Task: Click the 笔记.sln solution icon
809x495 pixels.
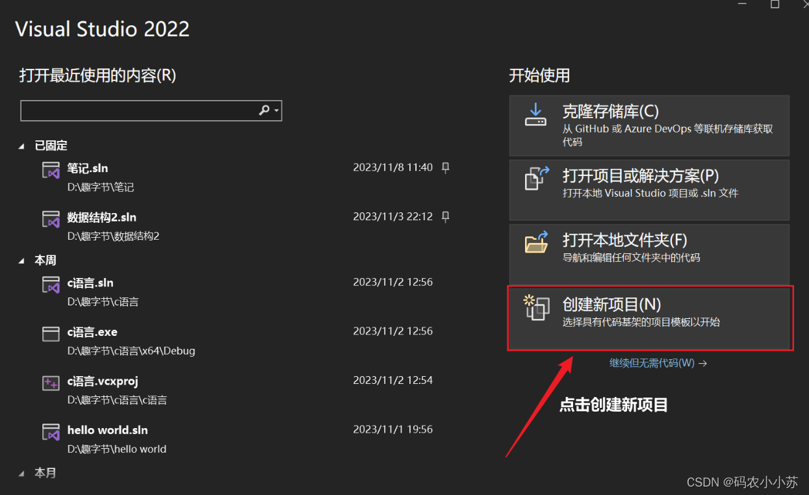Action: pyautogui.click(x=51, y=170)
